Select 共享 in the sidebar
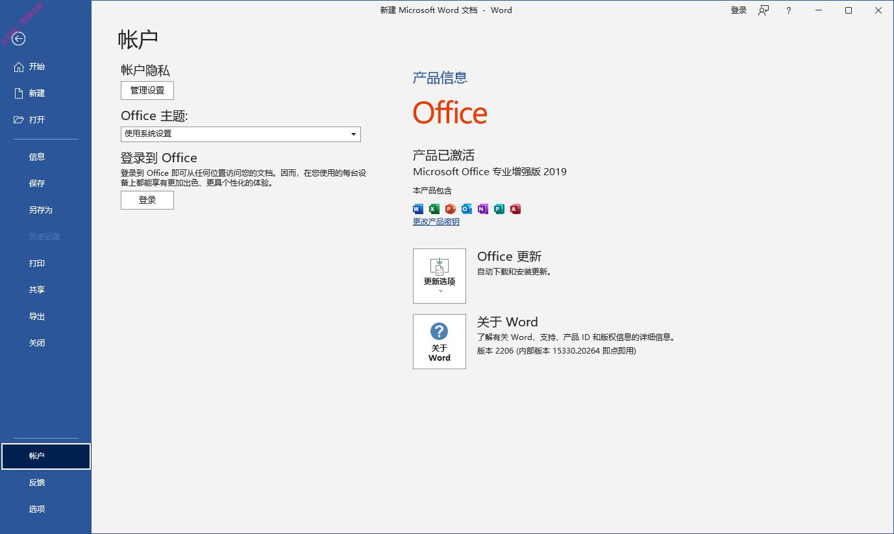894x534 pixels. click(x=45, y=290)
